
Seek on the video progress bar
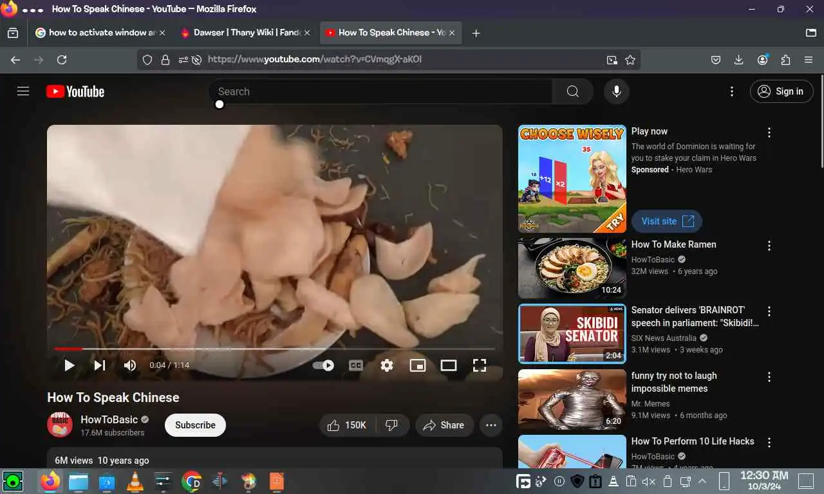pyautogui.click(x=275, y=349)
